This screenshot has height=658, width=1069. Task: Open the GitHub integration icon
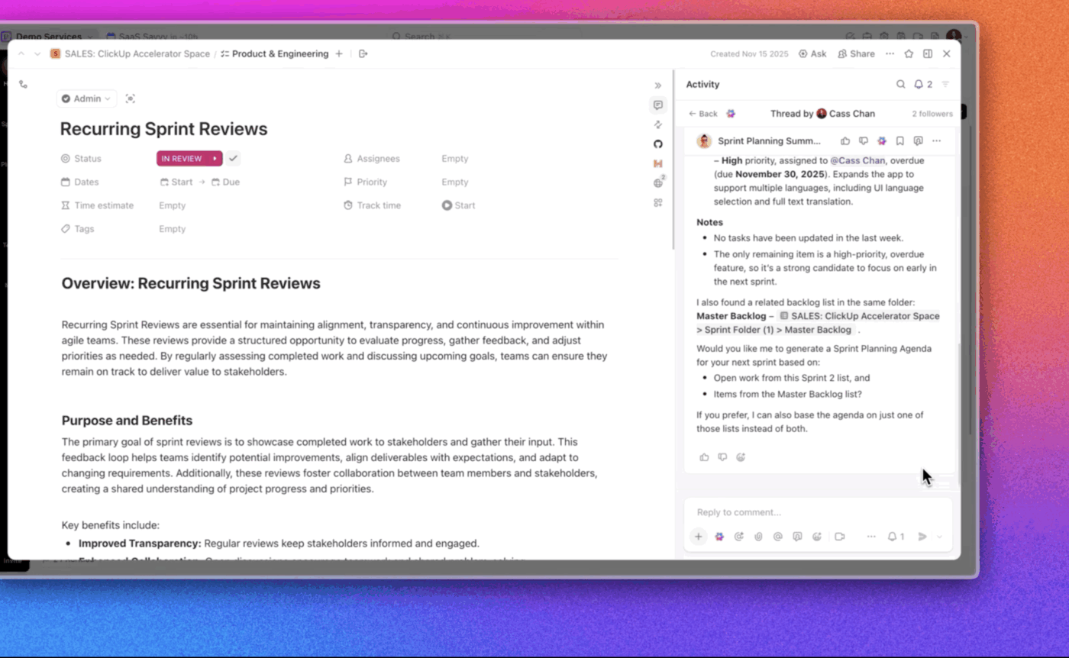[x=658, y=144]
